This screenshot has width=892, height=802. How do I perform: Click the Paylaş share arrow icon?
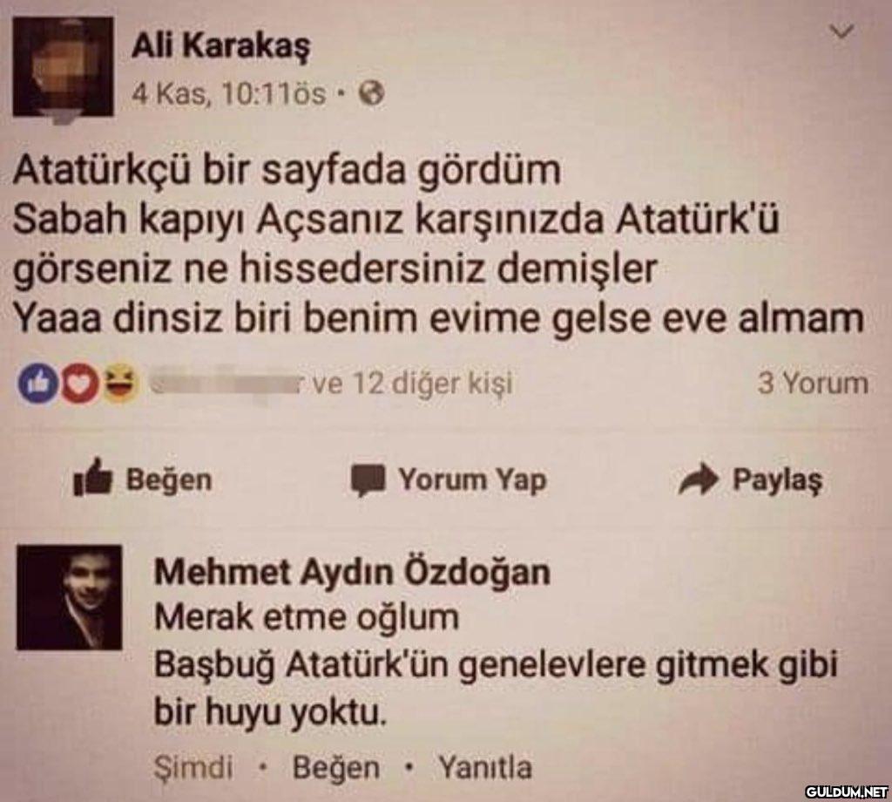(x=698, y=479)
